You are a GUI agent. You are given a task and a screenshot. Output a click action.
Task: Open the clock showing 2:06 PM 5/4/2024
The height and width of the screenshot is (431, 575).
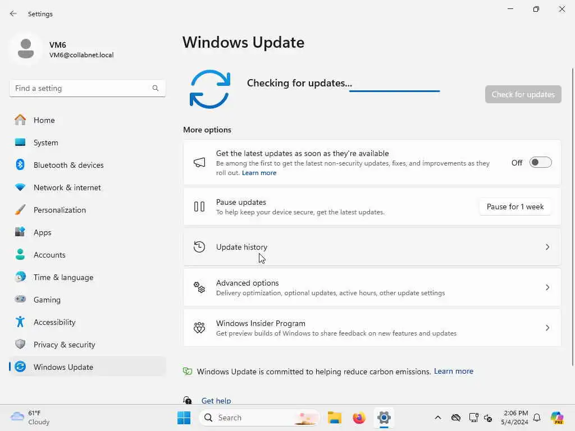pos(514,418)
